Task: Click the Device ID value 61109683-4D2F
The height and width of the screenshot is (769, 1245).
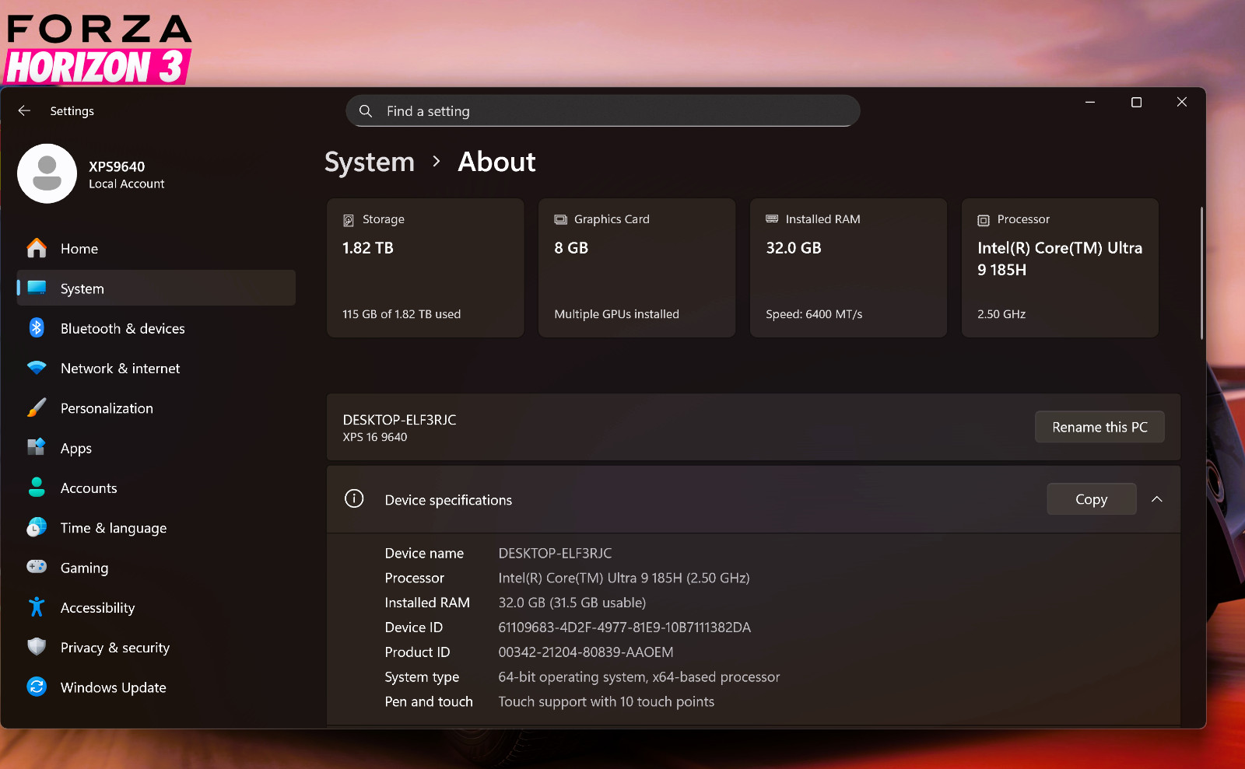Action: (x=624, y=627)
